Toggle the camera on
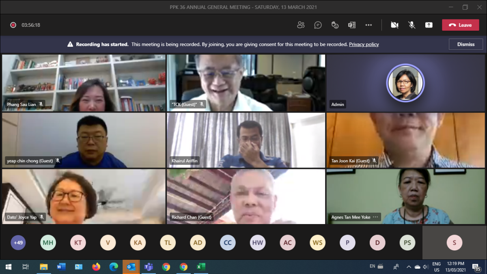487x274 pixels. coord(394,25)
